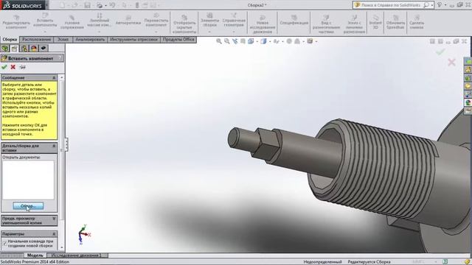Switch to Продукты Office tab
This screenshot has width=472, height=265.
pyautogui.click(x=178, y=39)
